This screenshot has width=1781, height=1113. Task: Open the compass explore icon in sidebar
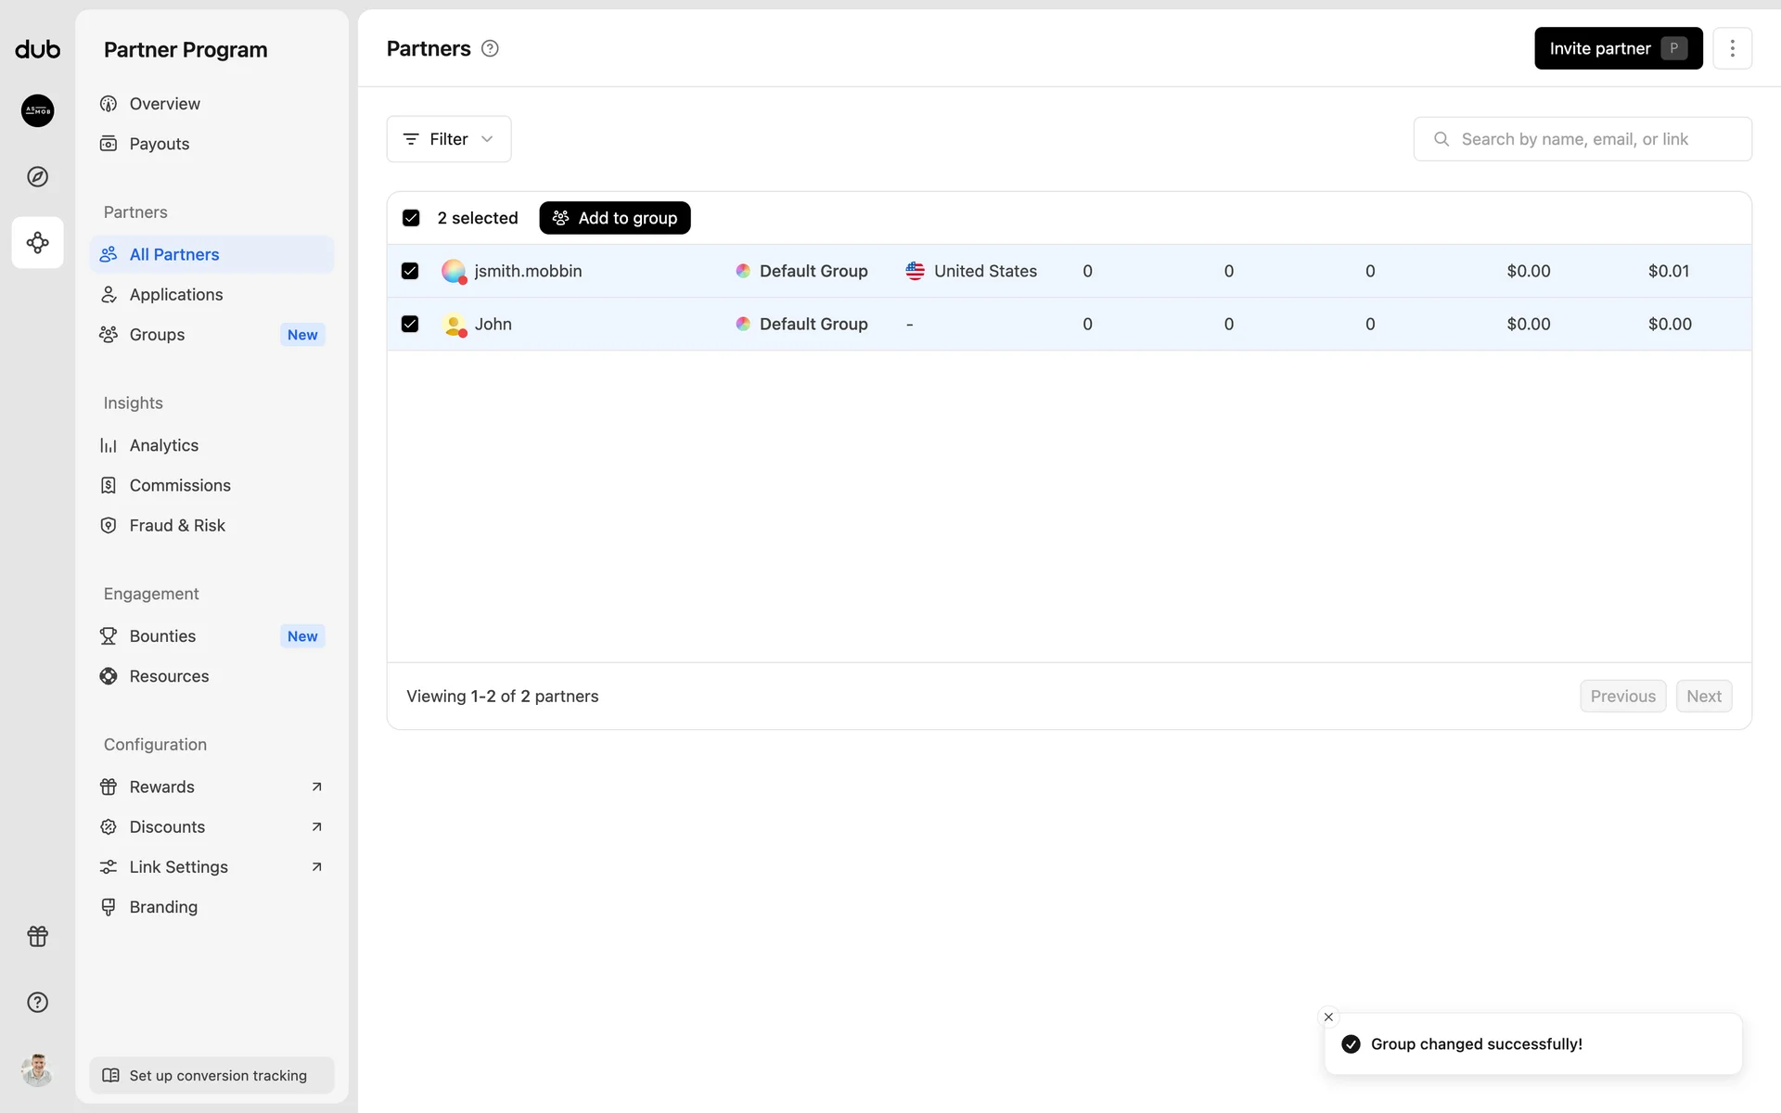37,176
